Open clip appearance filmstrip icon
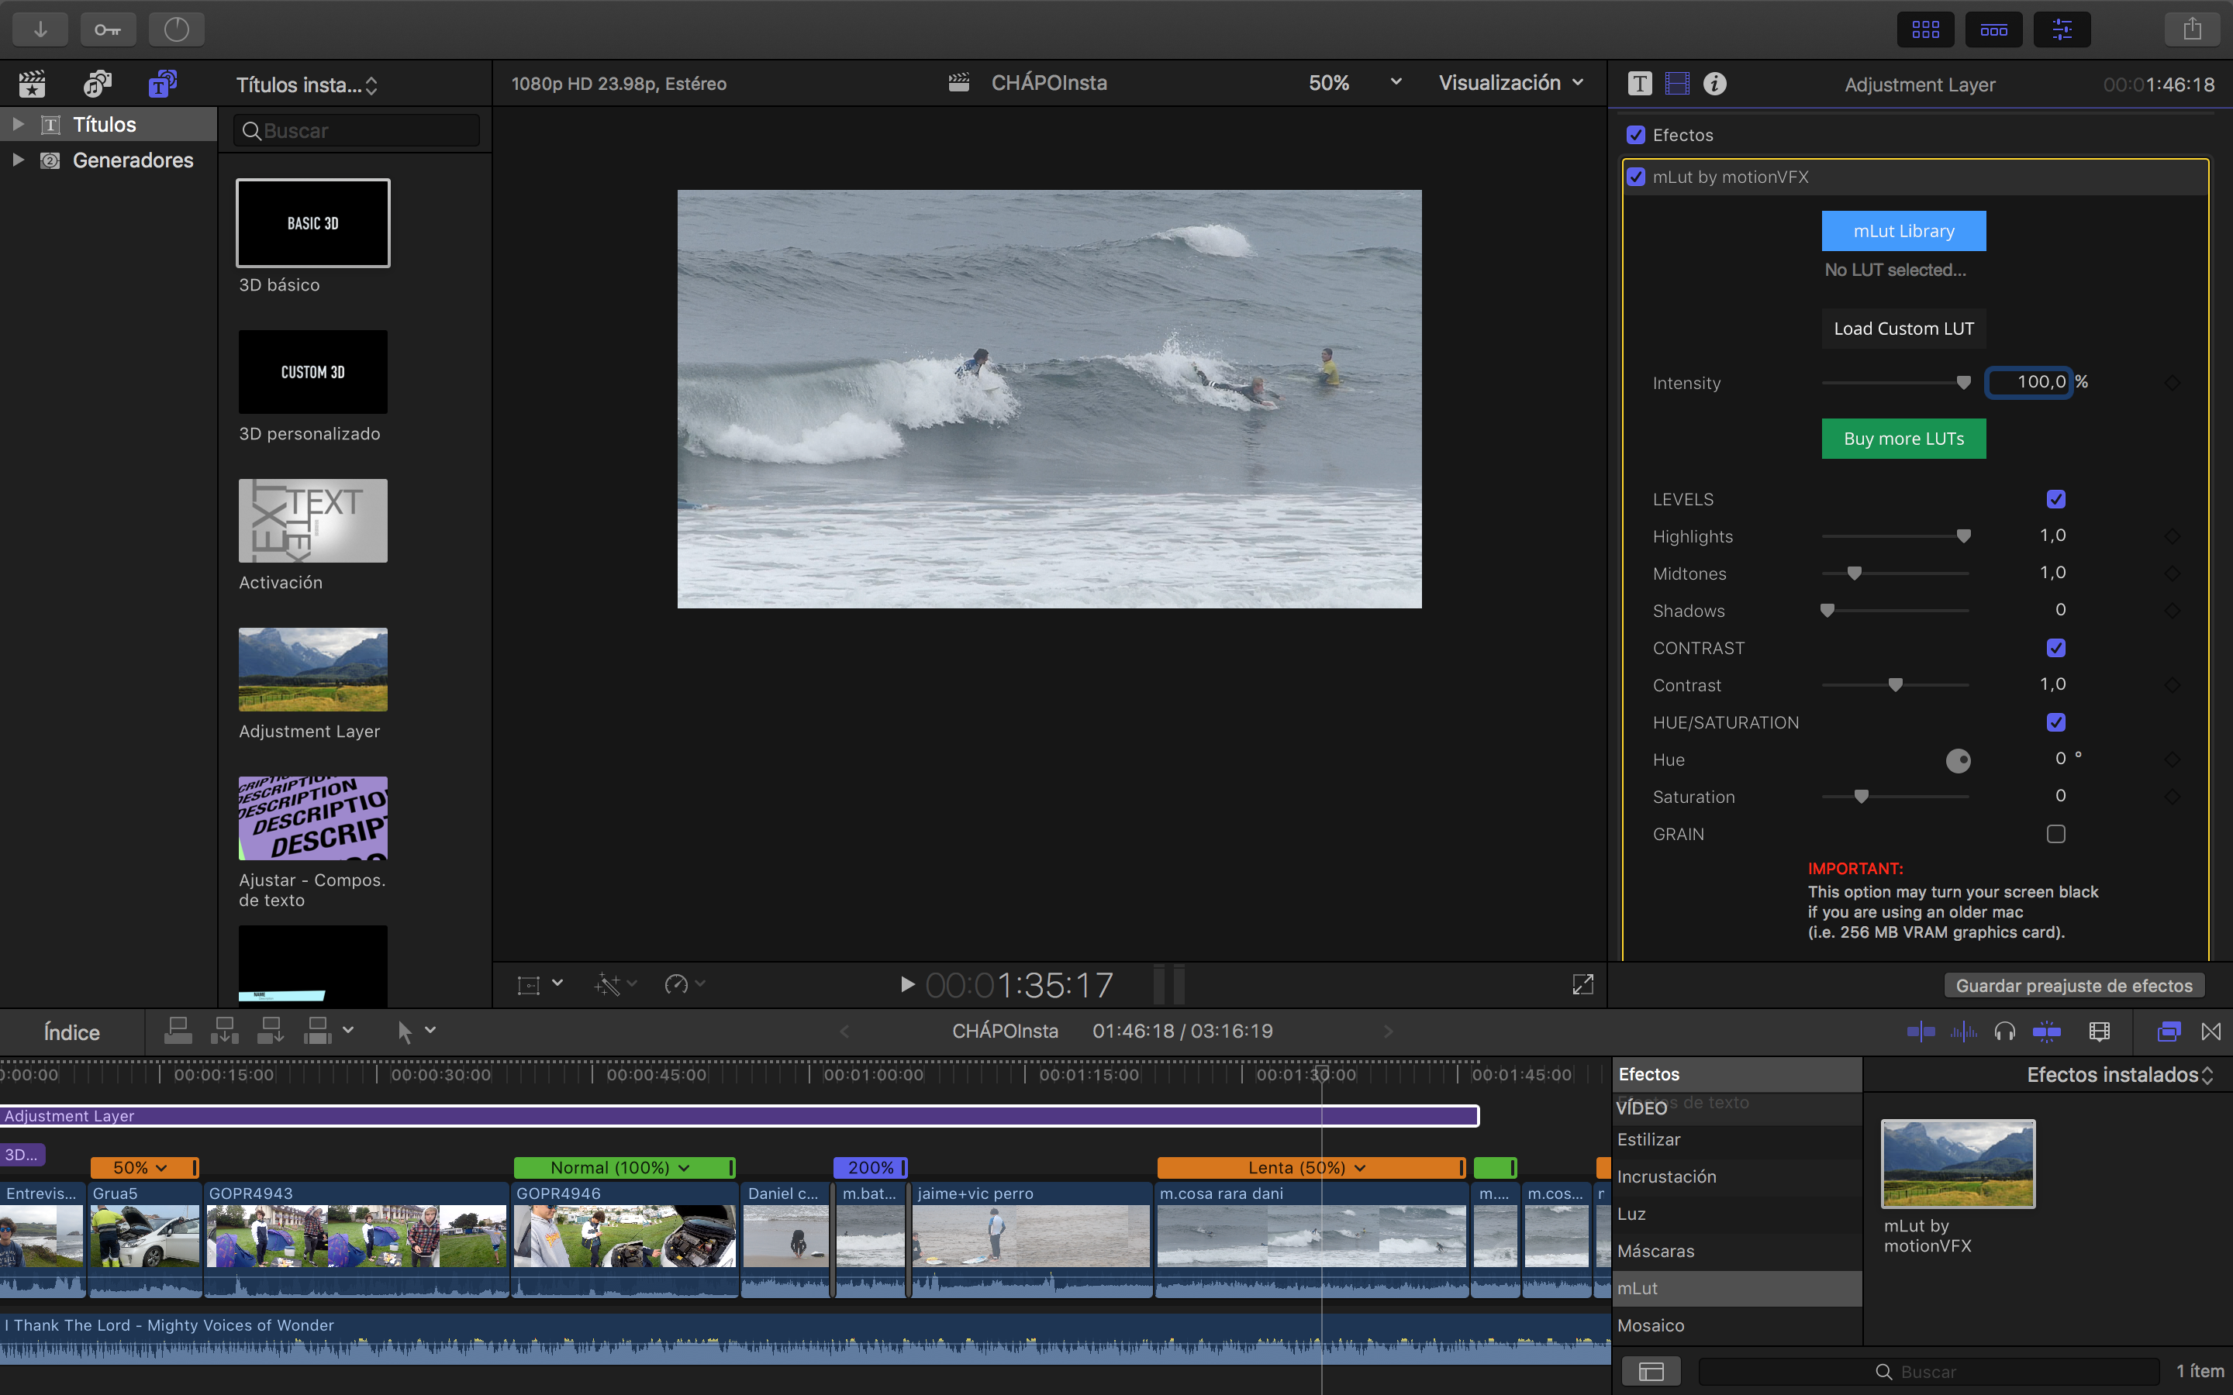The width and height of the screenshot is (2233, 1395). coord(2099,1032)
